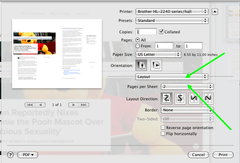Jump to last preview page
Viewport: 240px width, 163px height.
(84, 105)
